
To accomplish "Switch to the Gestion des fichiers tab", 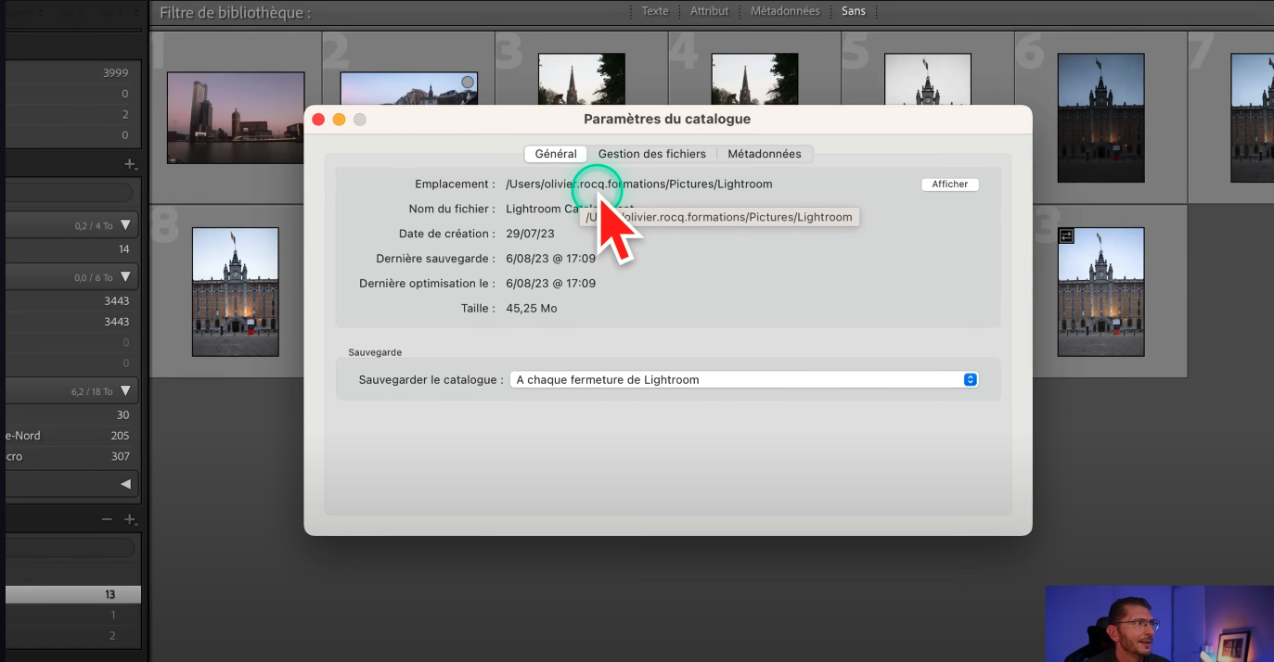I will tap(651, 154).
